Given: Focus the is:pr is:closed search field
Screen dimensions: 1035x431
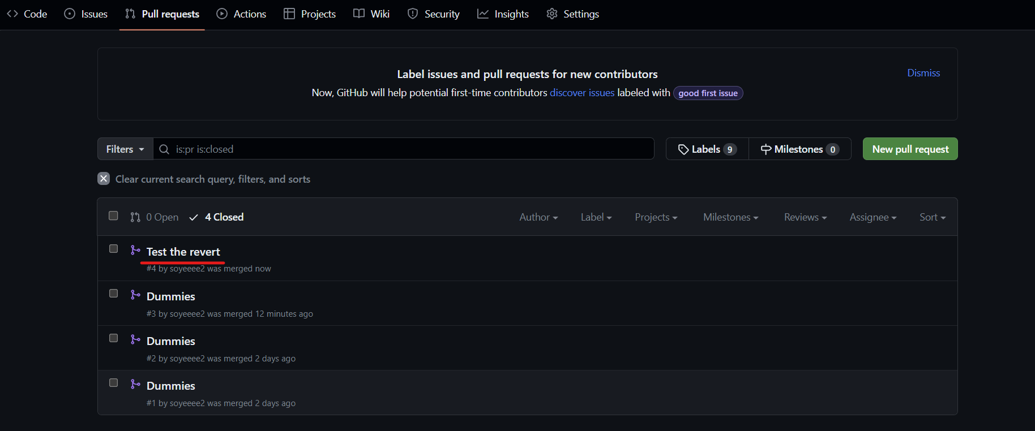Looking at the screenshot, I should click(x=404, y=149).
